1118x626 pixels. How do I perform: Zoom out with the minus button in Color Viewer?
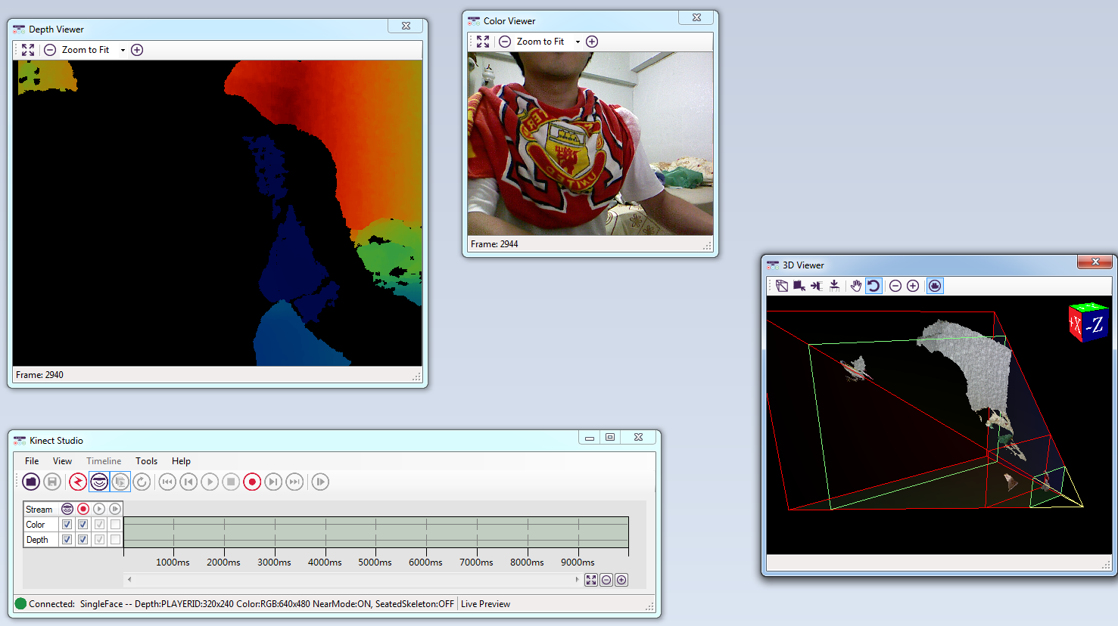coord(504,42)
